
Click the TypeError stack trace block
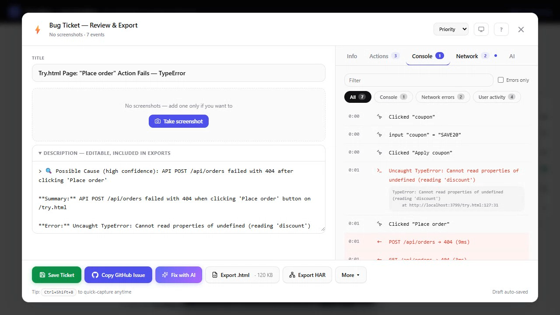pos(456,199)
